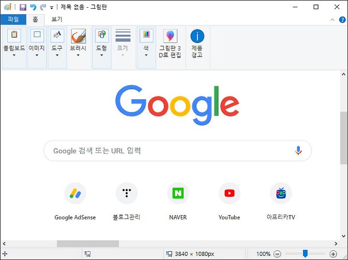The height and width of the screenshot is (260, 348).
Task: Click the NAVER label text
Action: coord(178,217)
